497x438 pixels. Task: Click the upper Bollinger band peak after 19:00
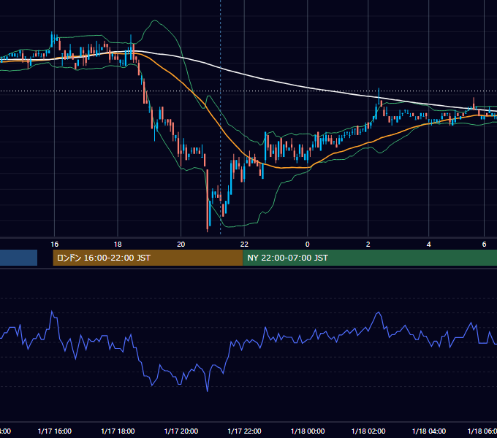[155, 21]
